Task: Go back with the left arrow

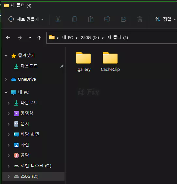Action: pyautogui.click(x=8, y=38)
